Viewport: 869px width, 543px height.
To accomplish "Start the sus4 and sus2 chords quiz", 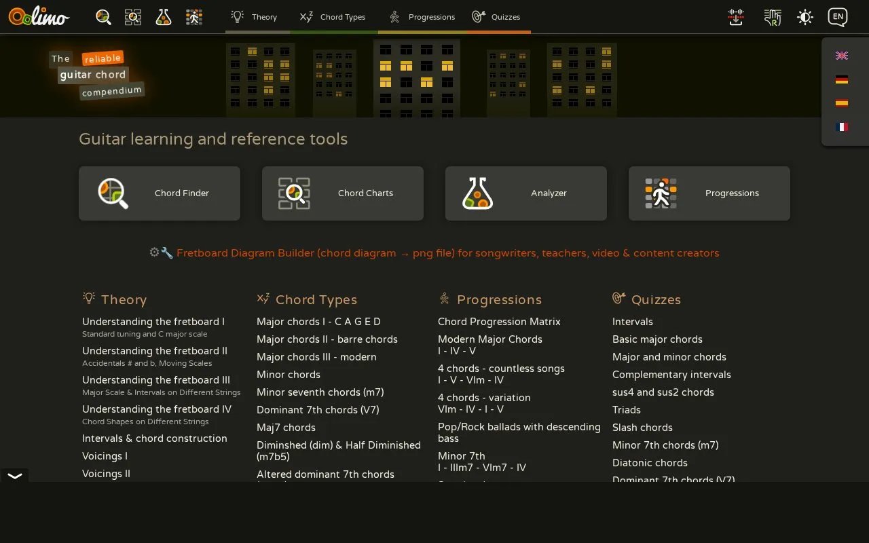I will coord(663,392).
